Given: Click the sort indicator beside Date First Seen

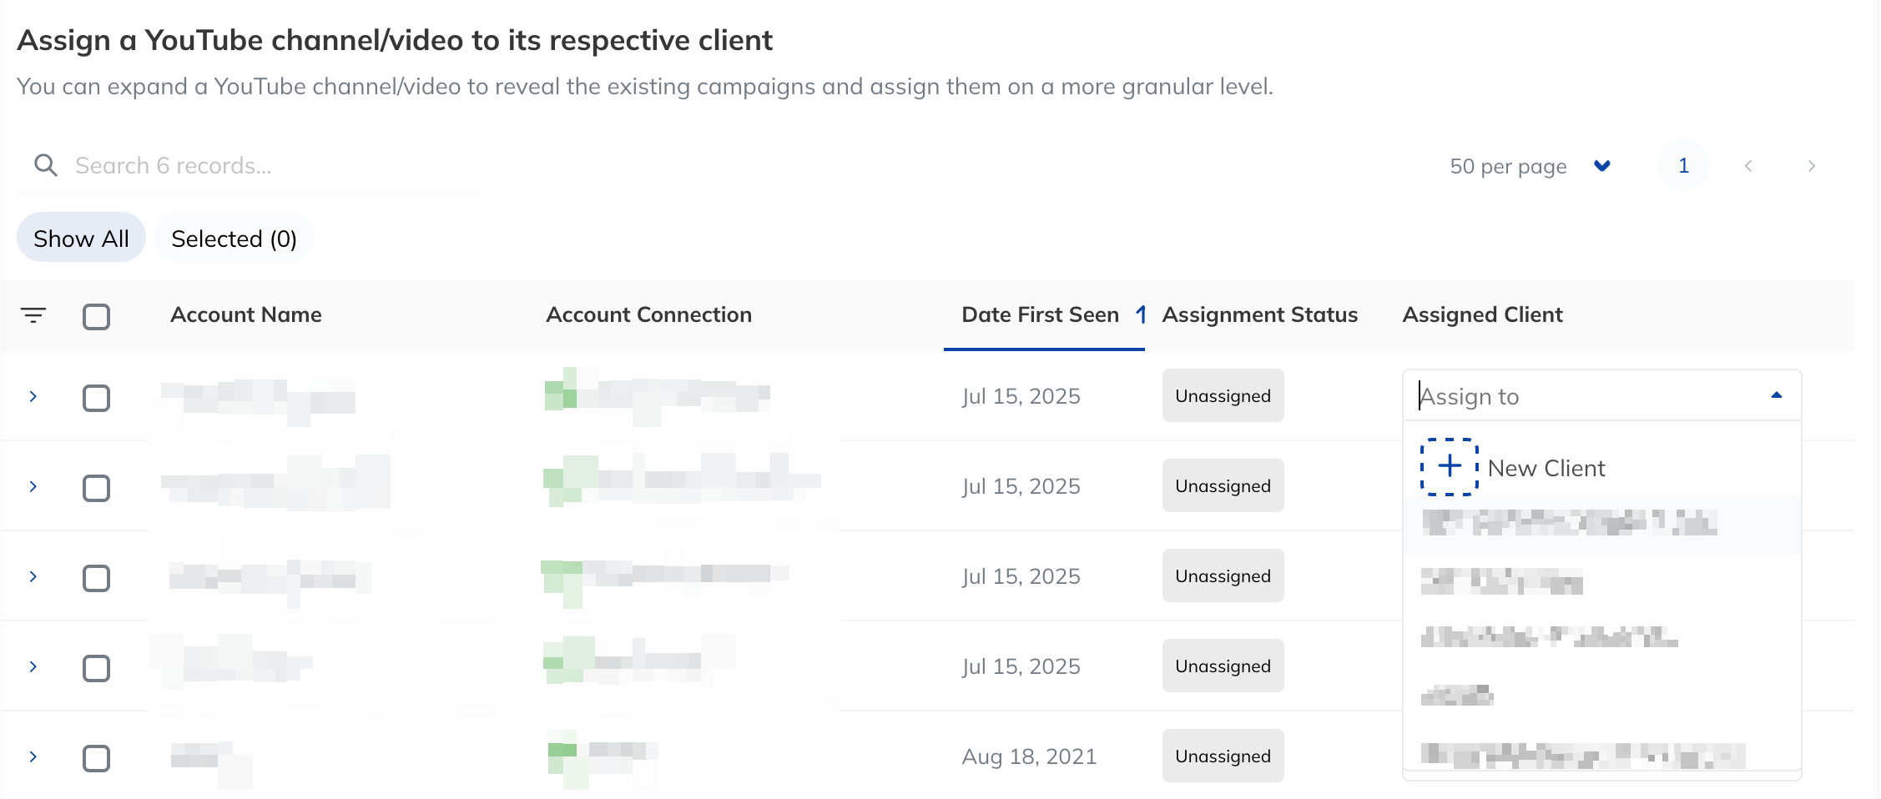Looking at the screenshot, I should [1141, 314].
